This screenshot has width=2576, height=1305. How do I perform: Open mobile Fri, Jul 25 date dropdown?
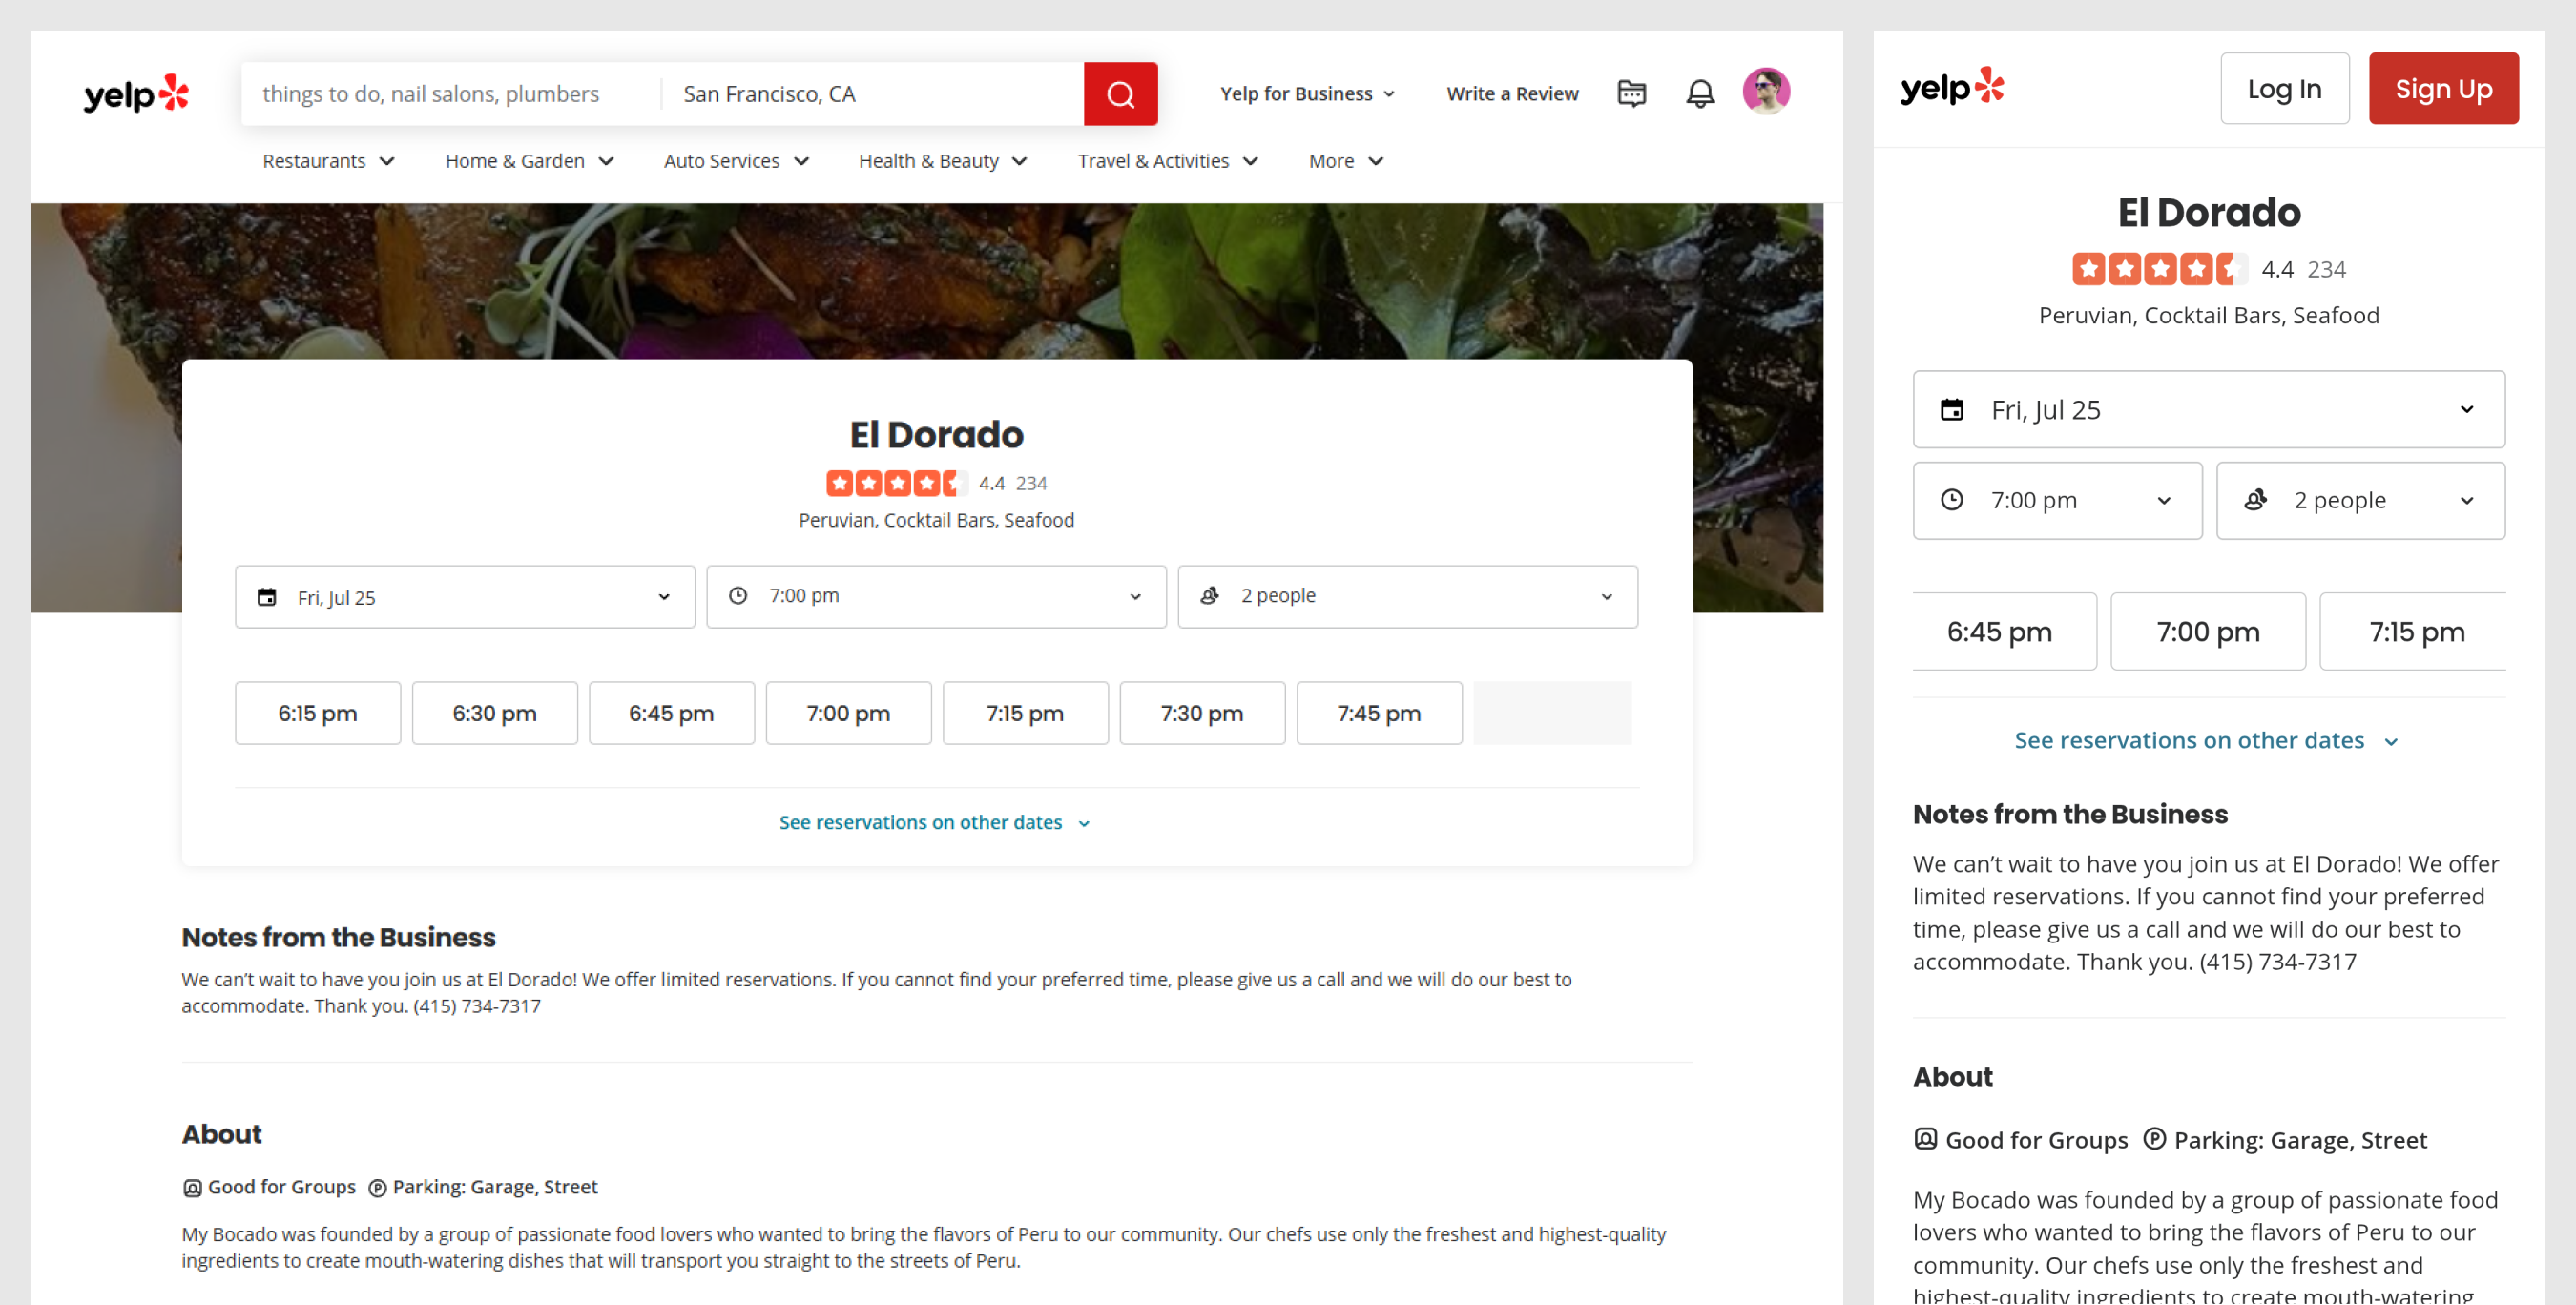(2208, 409)
